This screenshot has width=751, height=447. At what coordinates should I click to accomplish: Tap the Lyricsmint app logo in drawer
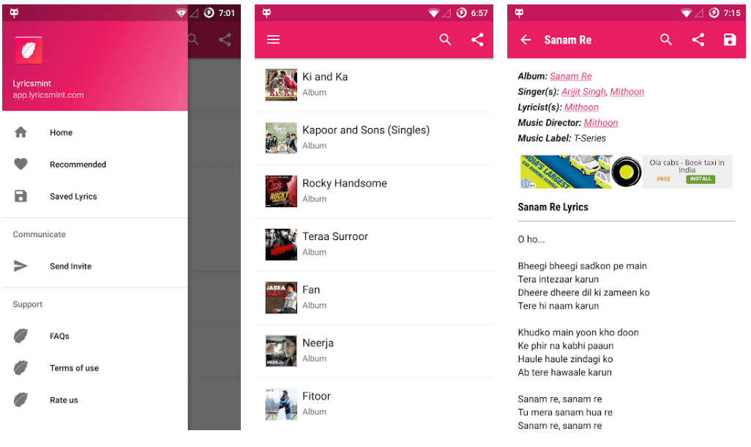point(29,50)
